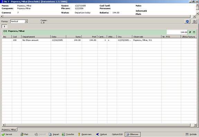199x137 pixels.
Task: Click the Eliberare button
Action: 133,134
